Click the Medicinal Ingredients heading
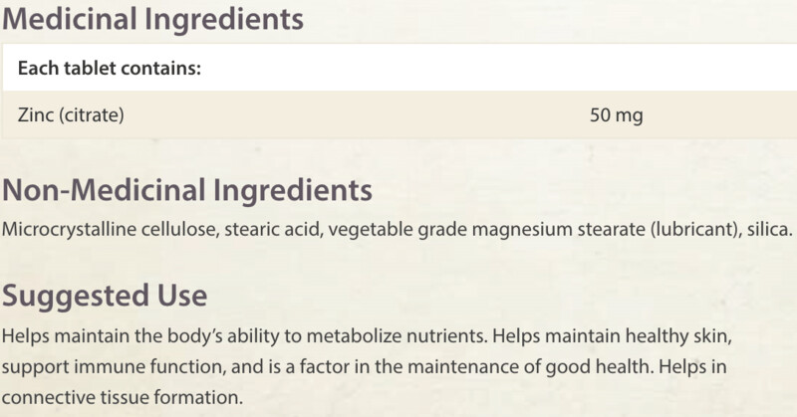Viewport: 797px width, 417px height. point(153,19)
